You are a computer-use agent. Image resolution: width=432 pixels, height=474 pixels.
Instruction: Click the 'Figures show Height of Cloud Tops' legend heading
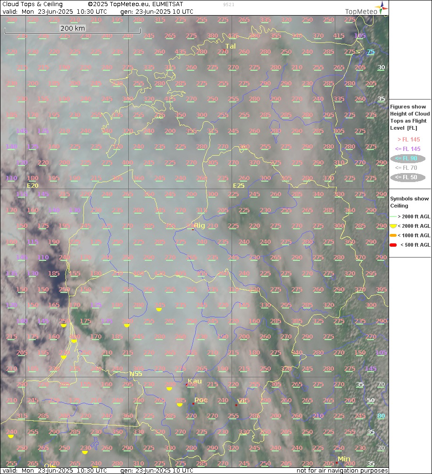pos(410,117)
